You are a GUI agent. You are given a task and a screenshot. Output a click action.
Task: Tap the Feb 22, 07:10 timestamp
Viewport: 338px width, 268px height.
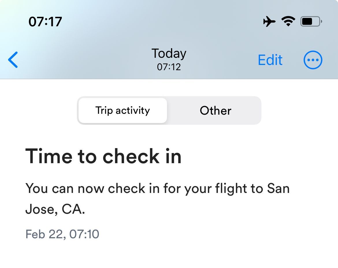tap(62, 234)
